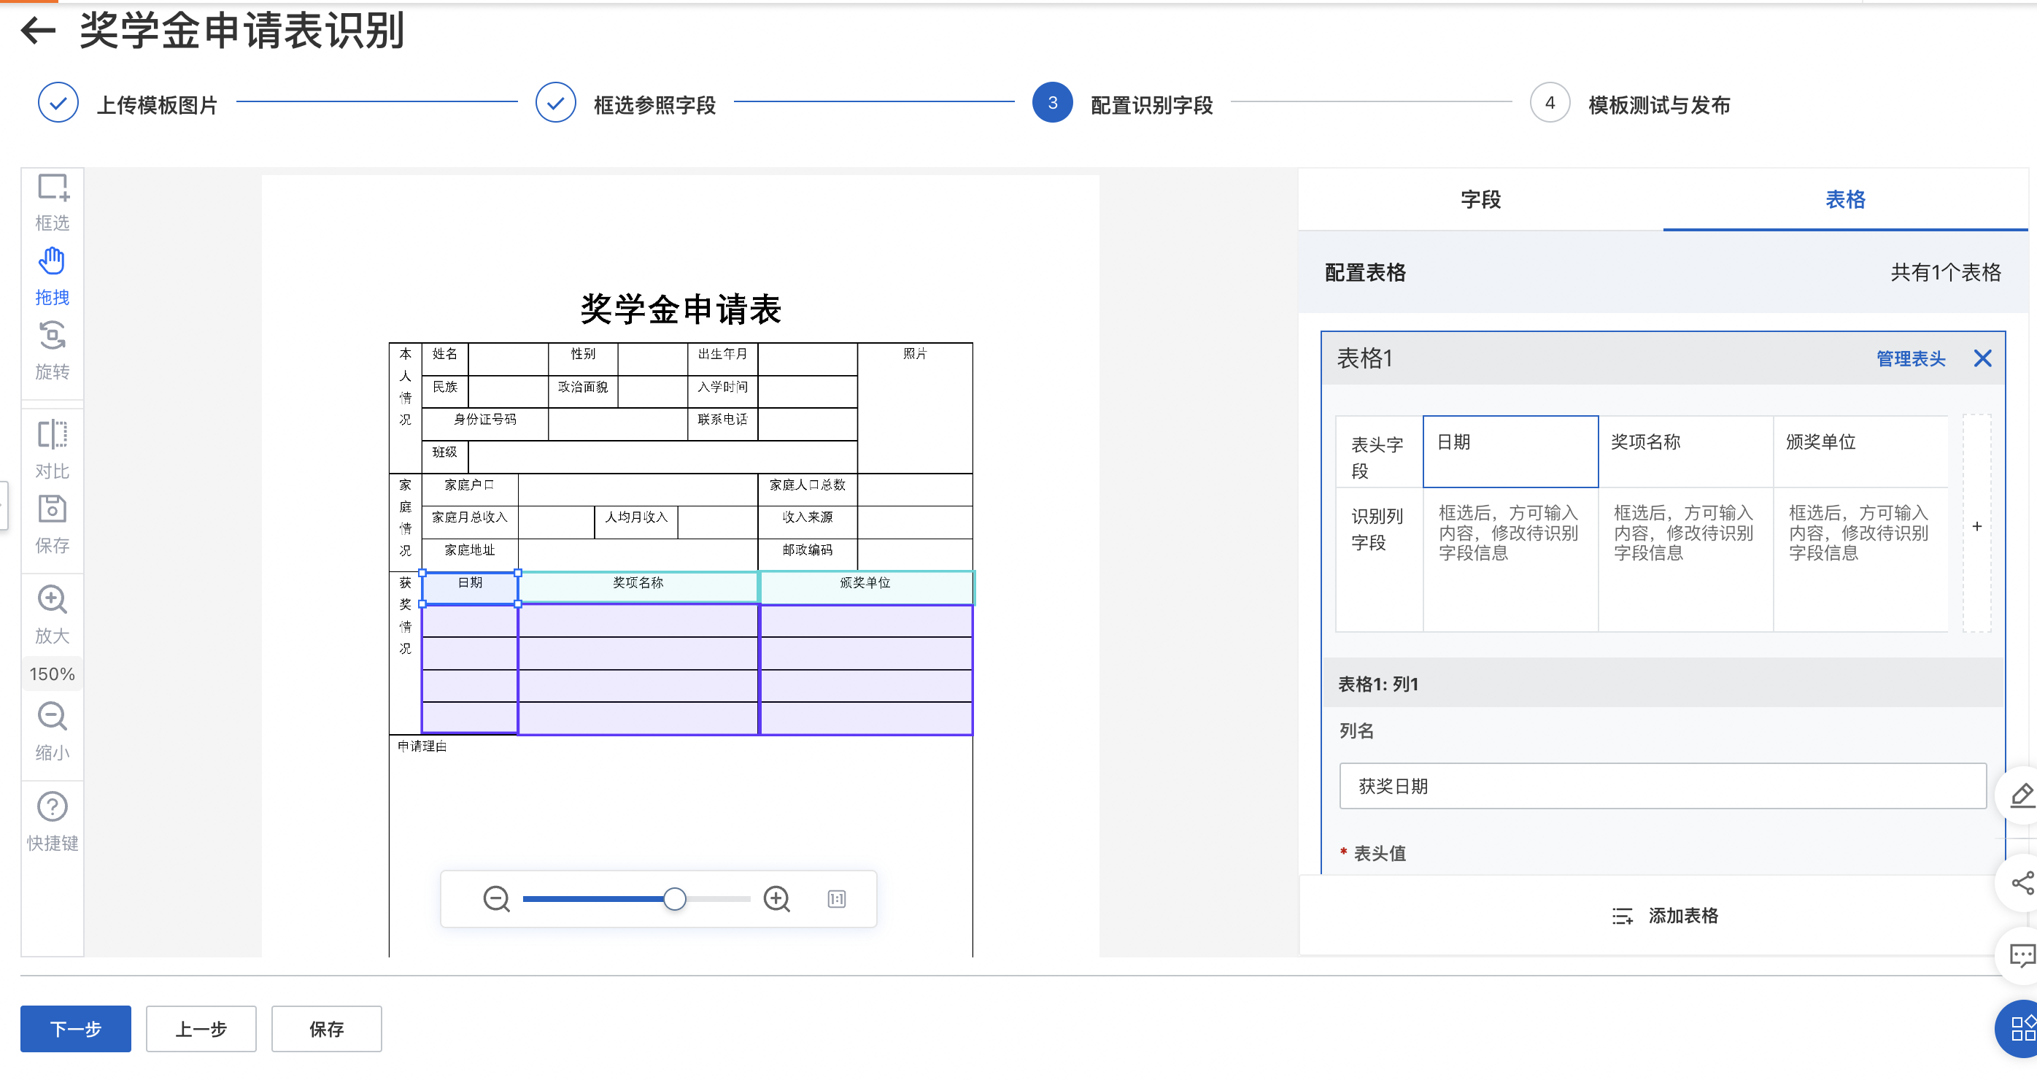Screen dimensions: 2037x1080
Task: Click the 添加表格 button
Action: click(1663, 917)
